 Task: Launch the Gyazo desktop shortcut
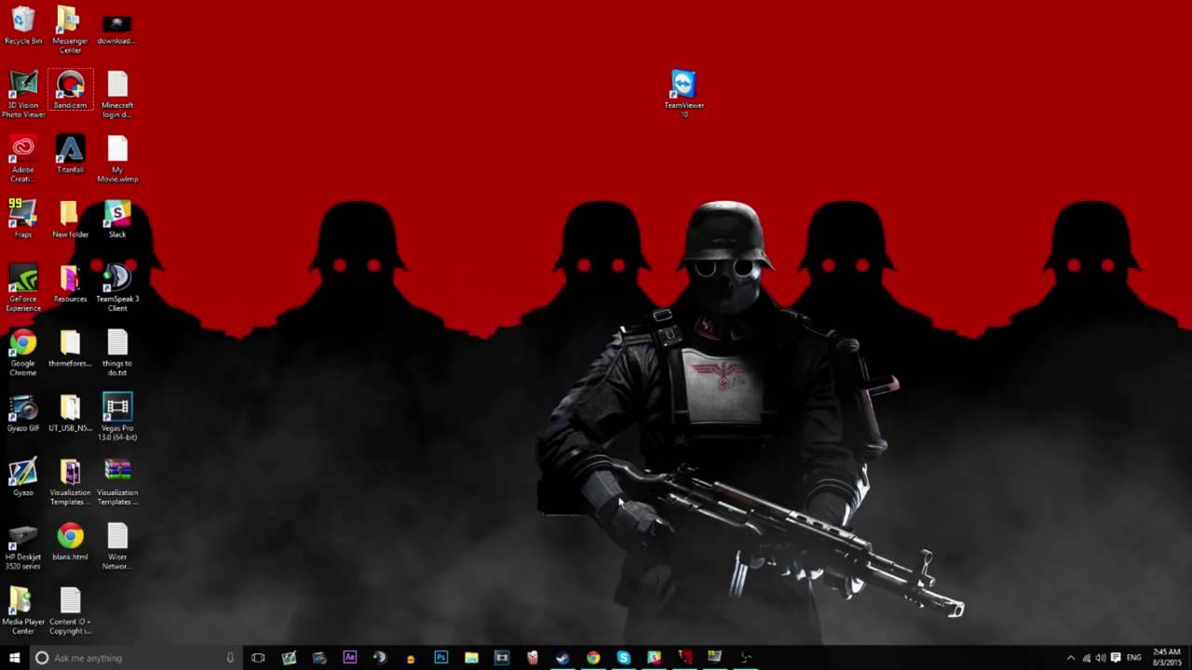[x=23, y=477]
